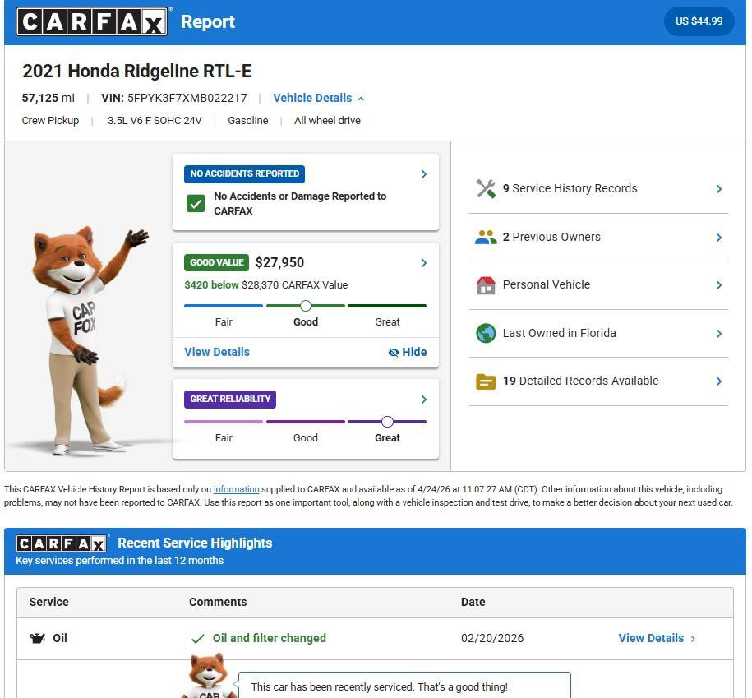Image resolution: width=752 pixels, height=698 pixels.
Task: Click the Good Value price slider knob
Action: [x=305, y=306]
